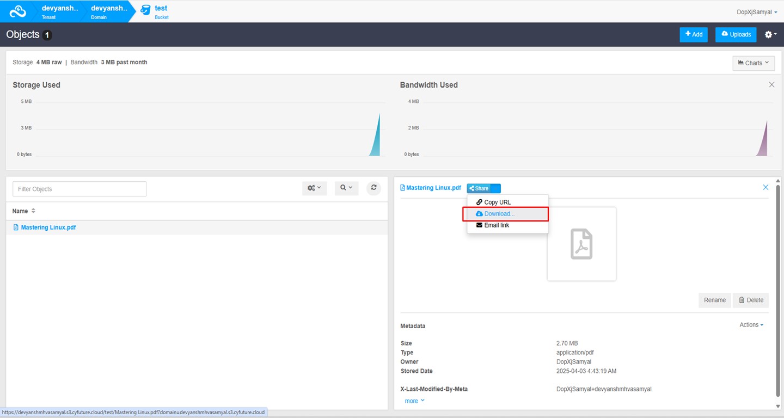Image resolution: width=784 pixels, height=418 pixels.
Task: Click the Filter Objects input field
Action: 79,189
